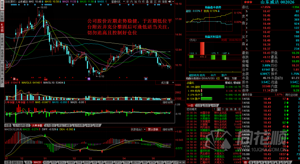Open the 成交量 indicator dropdown

pyautogui.click(x=165, y=83)
